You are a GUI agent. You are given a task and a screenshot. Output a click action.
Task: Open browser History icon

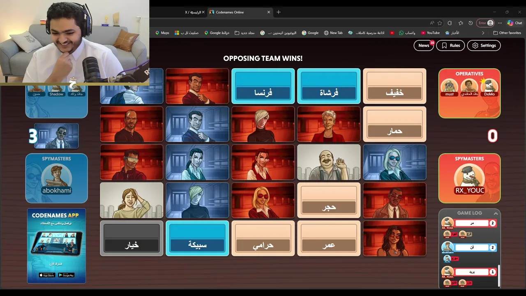pos(471,23)
